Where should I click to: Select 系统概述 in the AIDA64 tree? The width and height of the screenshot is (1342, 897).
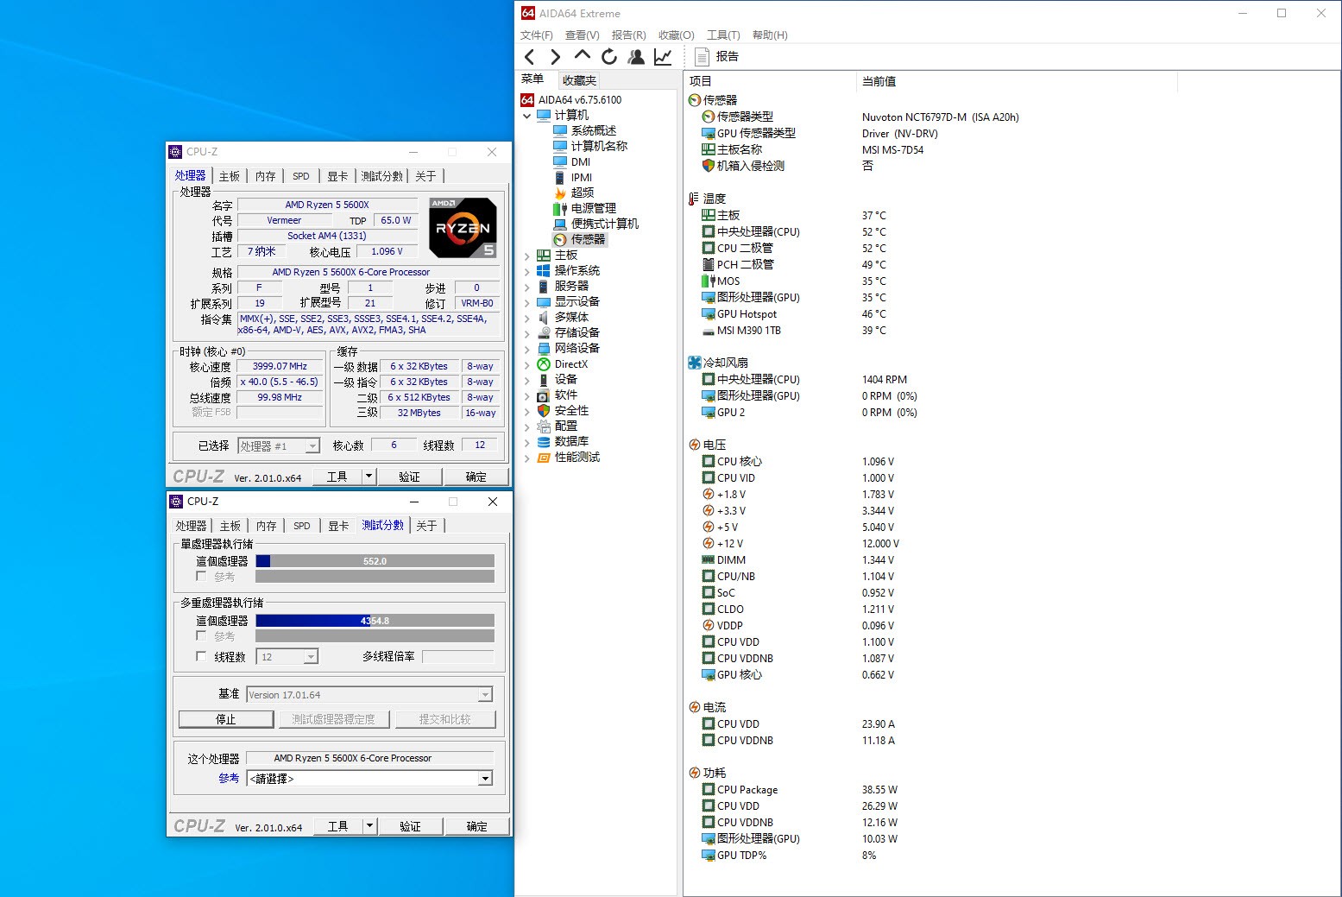[594, 130]
